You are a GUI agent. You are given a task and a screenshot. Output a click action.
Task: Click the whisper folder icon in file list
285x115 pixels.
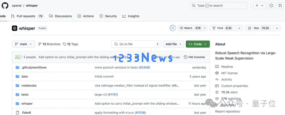(17, 104)
